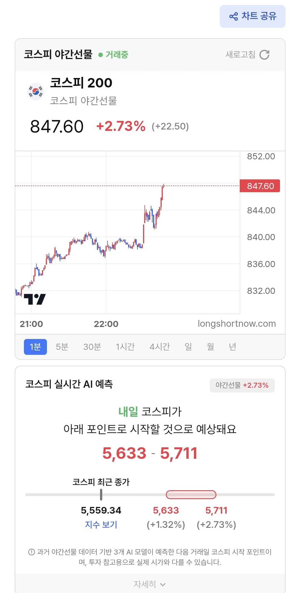Viewport: 300px width, 593px height.
Task: Tap the 차트 공유 button
Action: pos(252,16)
